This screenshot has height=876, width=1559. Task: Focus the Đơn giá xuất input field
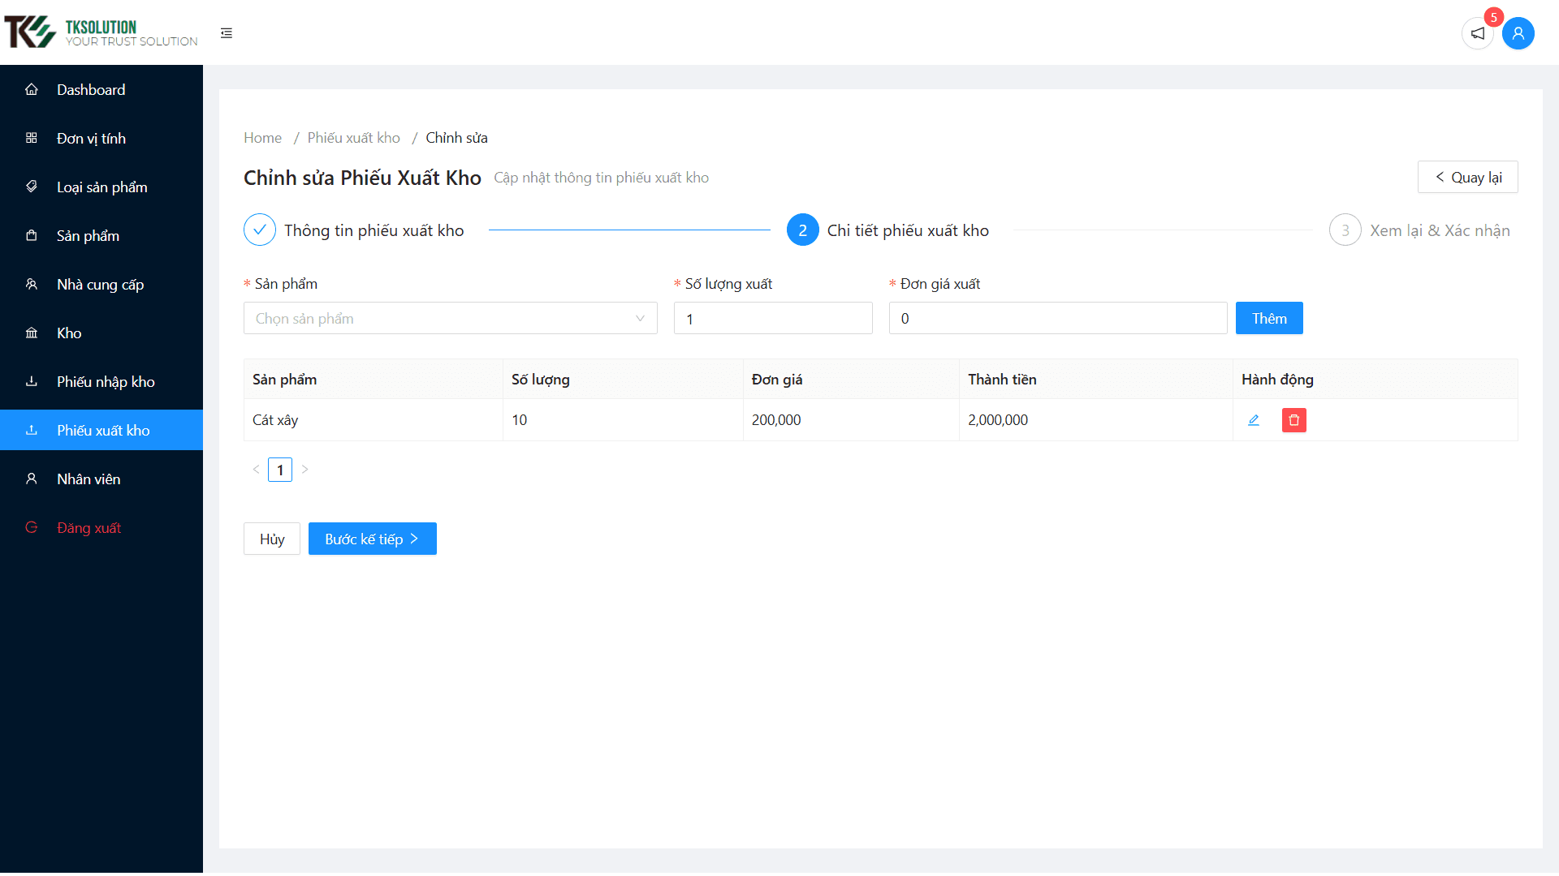click(x=1057, y=319)
